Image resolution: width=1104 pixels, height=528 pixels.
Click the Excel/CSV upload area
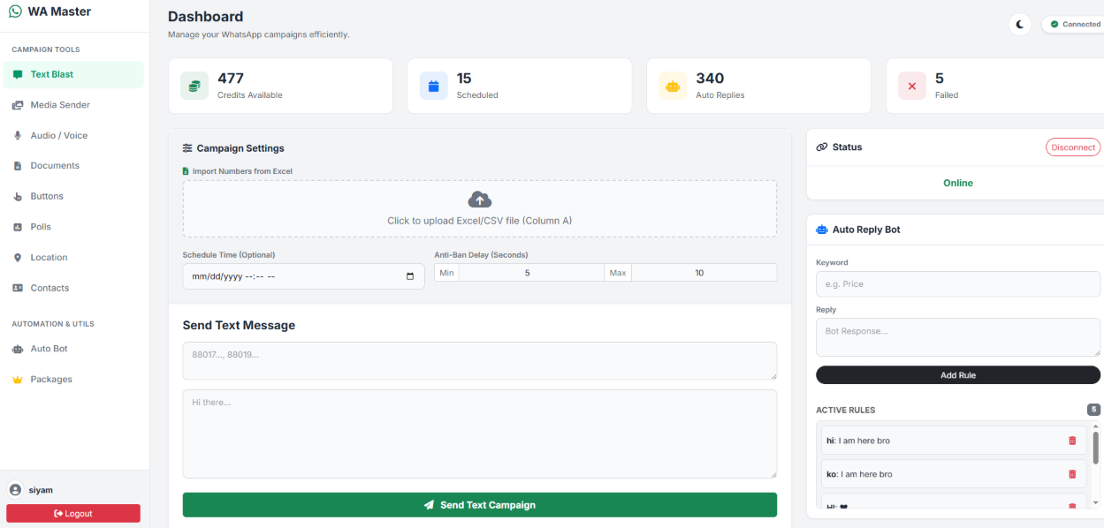[x=479, y=208]
